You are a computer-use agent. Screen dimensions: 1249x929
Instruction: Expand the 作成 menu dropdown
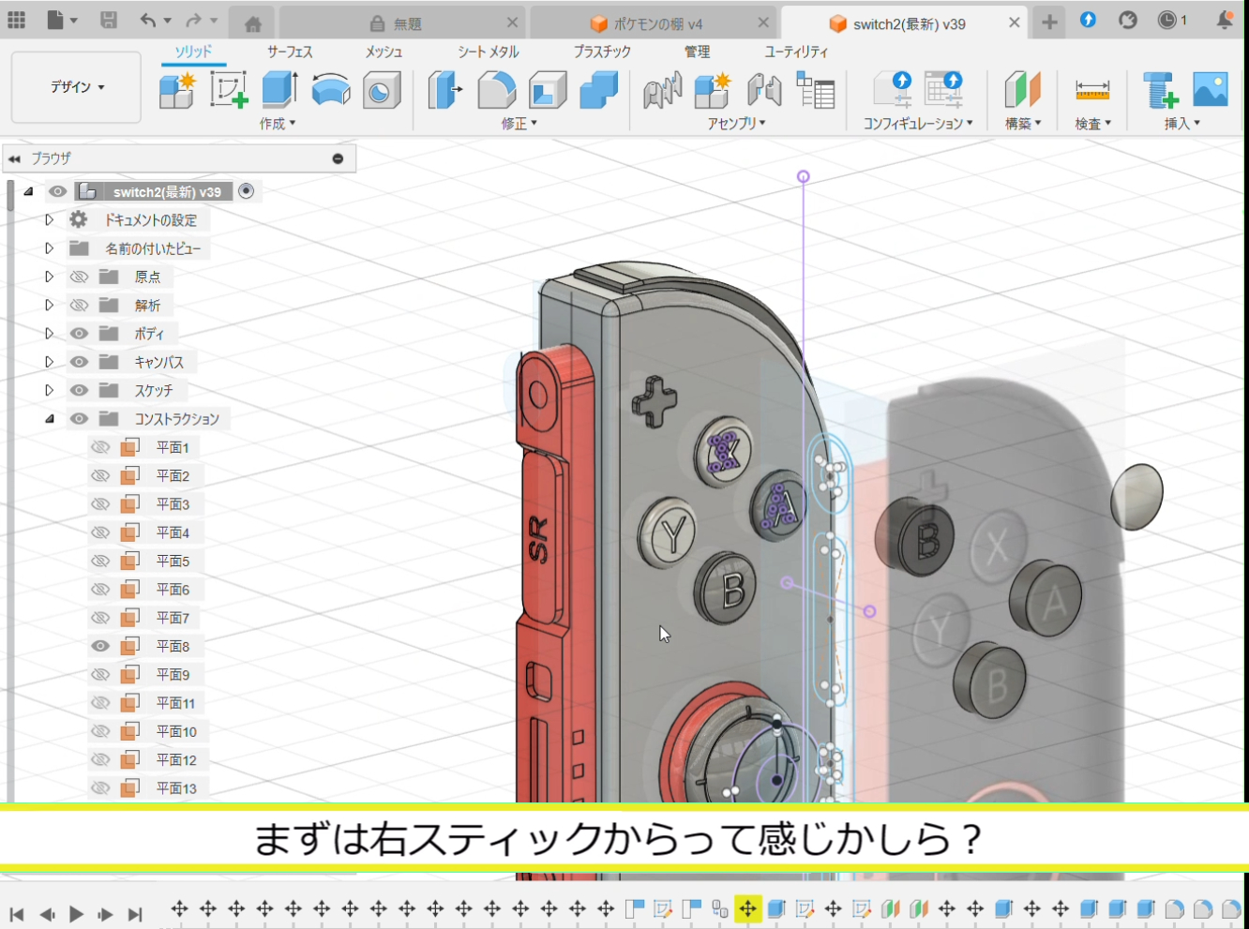pos(278,123)
